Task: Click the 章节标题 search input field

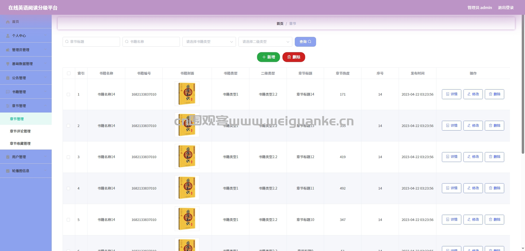Action: click(x=91, y=42)
